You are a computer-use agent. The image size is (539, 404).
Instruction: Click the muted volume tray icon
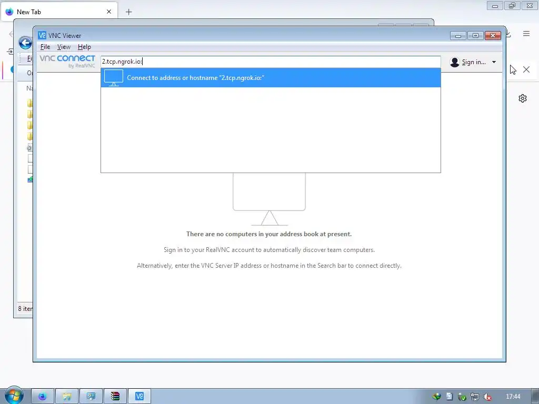[487, 397]
